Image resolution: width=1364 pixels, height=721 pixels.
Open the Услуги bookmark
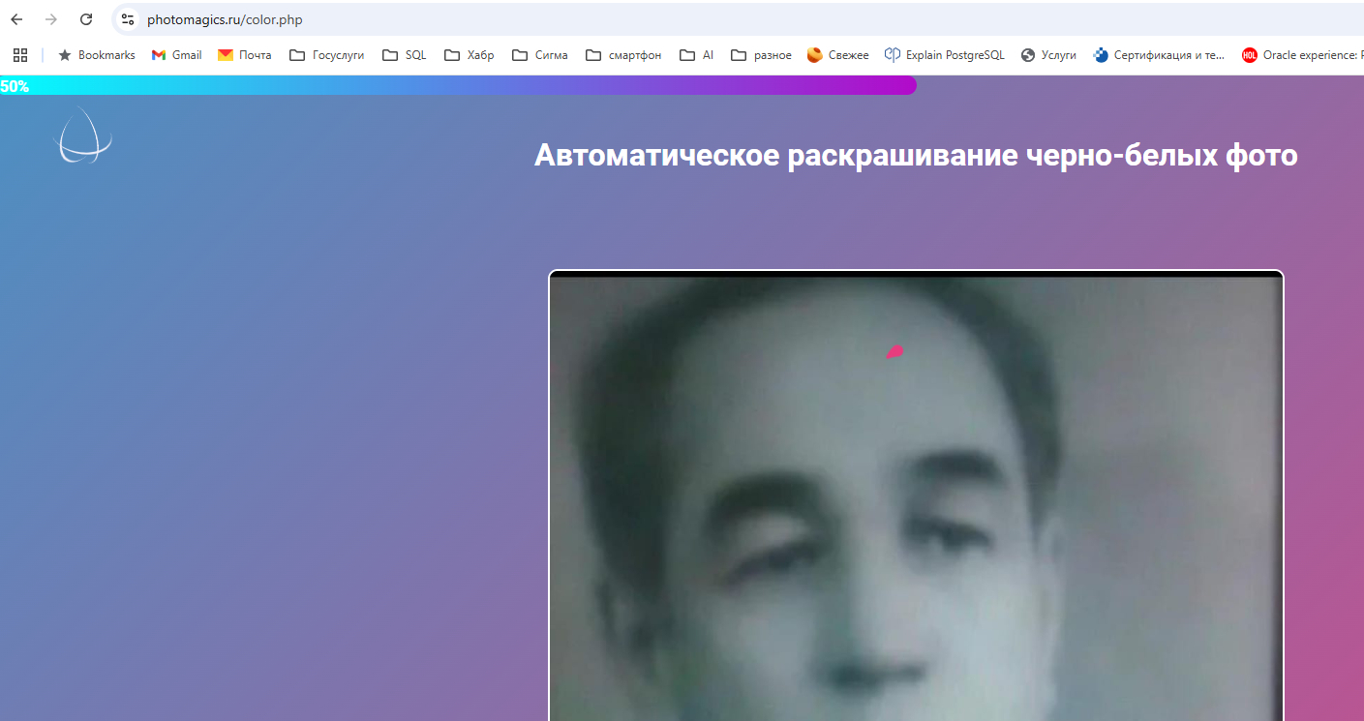tap(1048, 55)
